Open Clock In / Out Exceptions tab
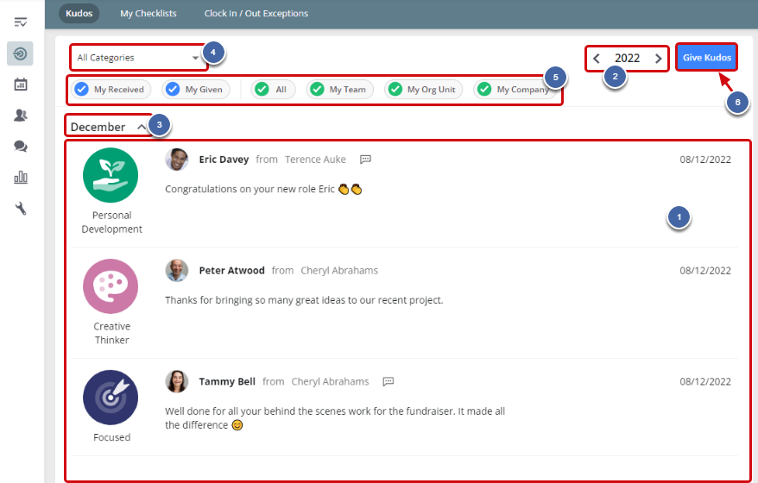Viewport: 758px width, 483px height. (256, 14)
